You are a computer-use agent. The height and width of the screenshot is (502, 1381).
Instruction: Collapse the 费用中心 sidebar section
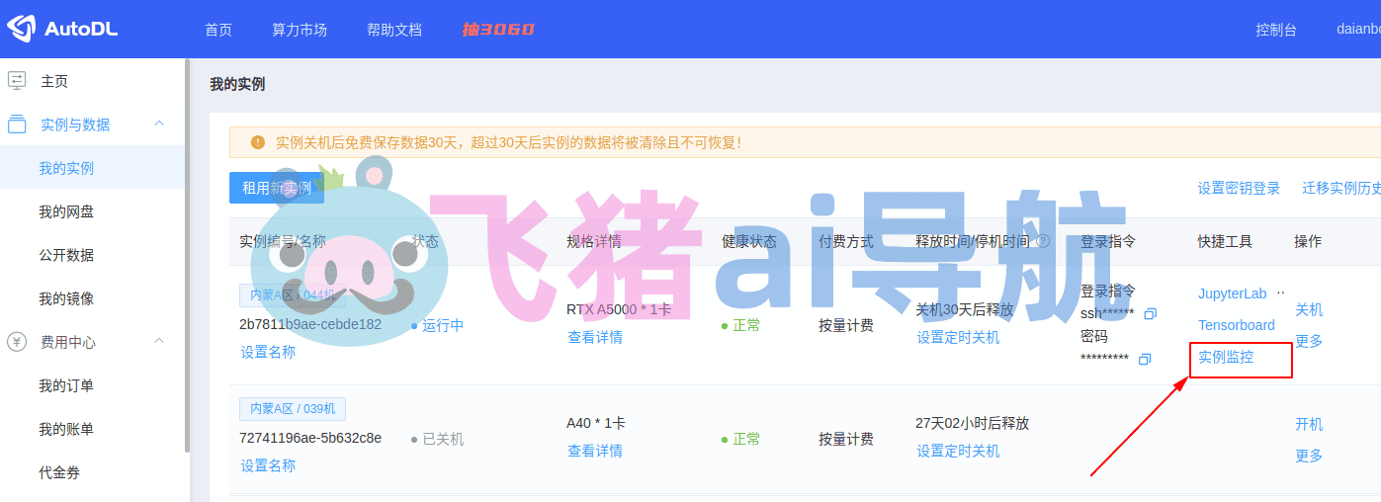click(x=159, y=341)
